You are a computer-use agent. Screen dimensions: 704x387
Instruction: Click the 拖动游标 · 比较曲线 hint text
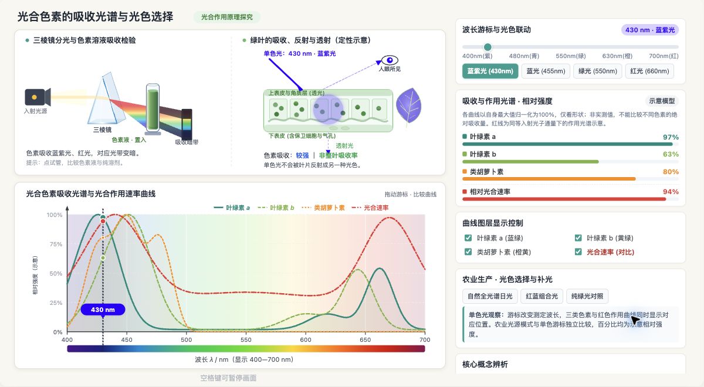(x=411, y=194)
